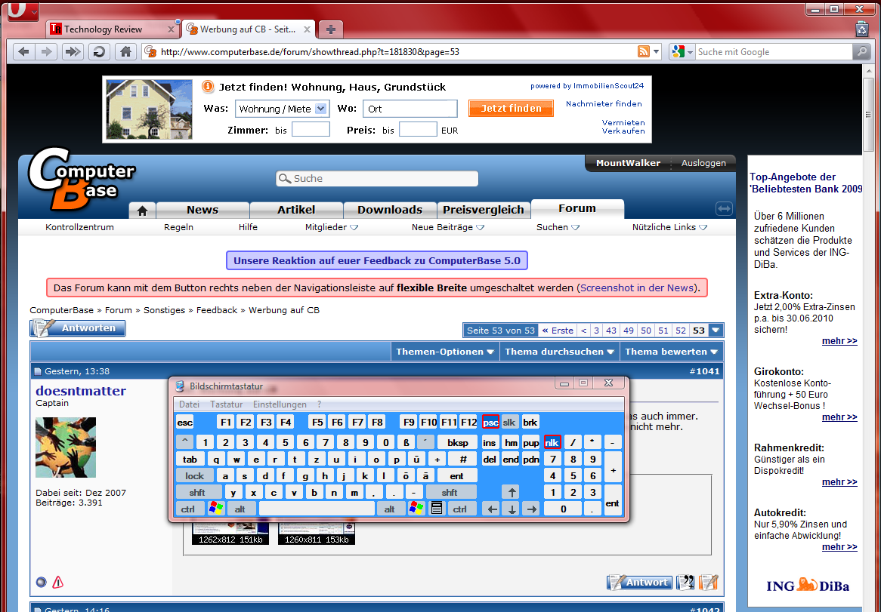Expand the Mitglieder menu
Viewport: 881px width, 612px height.
pos(332,227)
